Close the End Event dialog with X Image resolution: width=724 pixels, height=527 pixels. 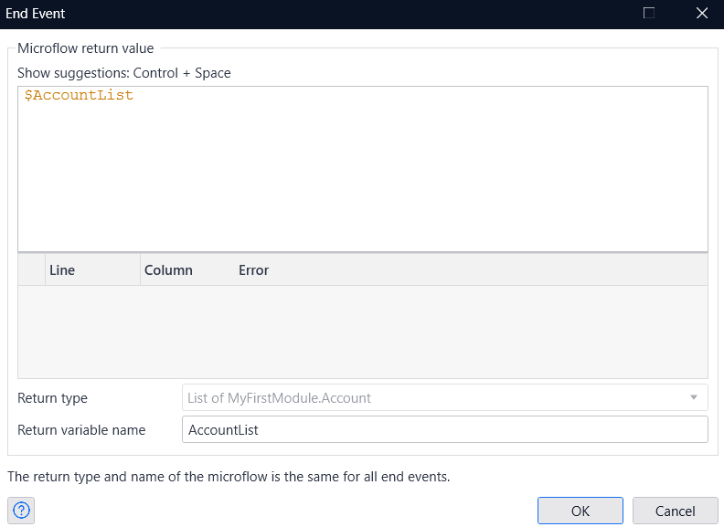click(x=702, y=14)
